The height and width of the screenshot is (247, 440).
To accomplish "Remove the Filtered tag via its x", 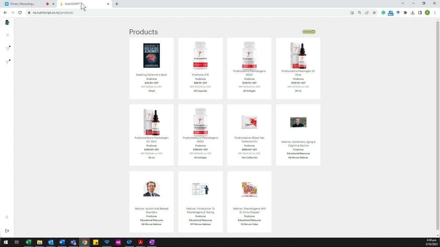I will pos(313,32).
